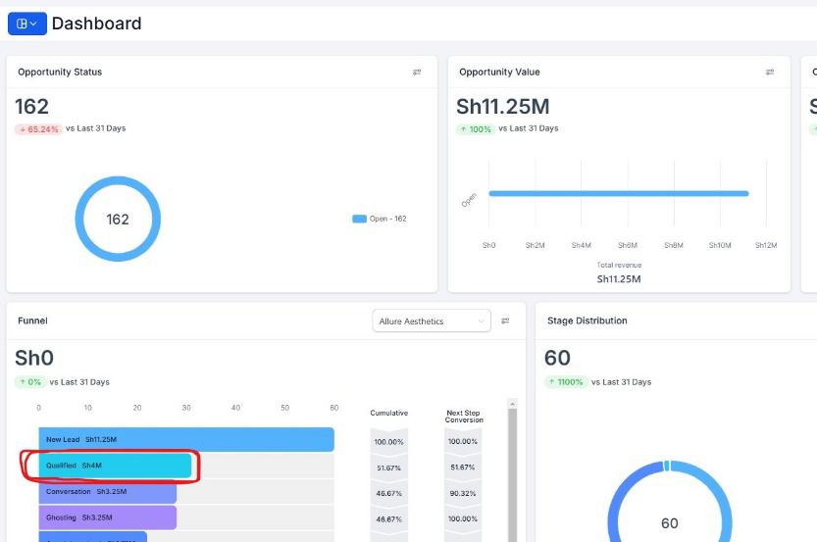Click the 100% change badge in Opportunity Value
This screenshot has width=817, height=542.
point(476,129)
